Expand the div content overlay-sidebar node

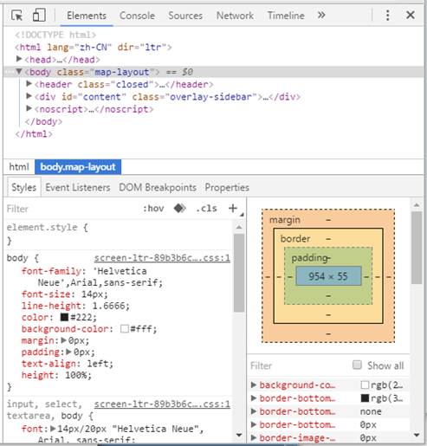pyautogui.click(x=29, y=96)
